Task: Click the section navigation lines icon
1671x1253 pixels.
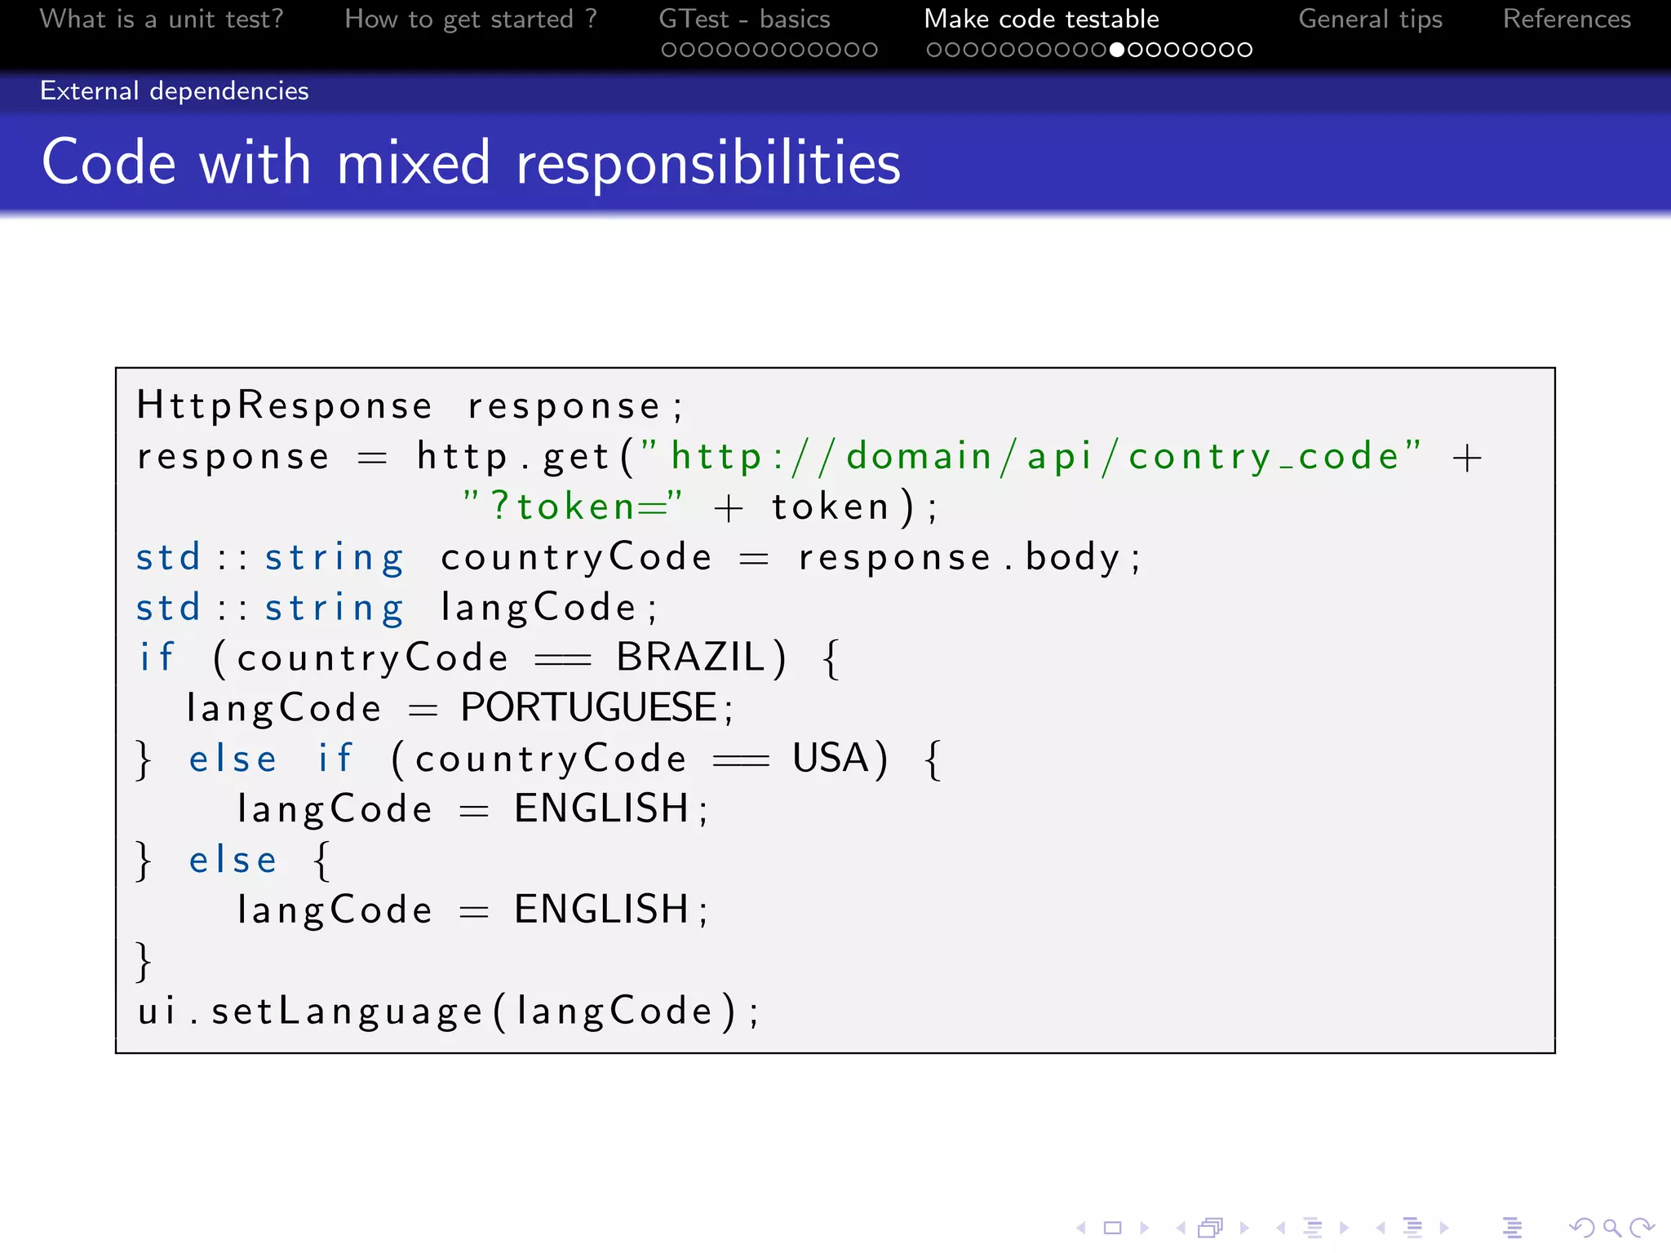Action: coord(1412,1228)
